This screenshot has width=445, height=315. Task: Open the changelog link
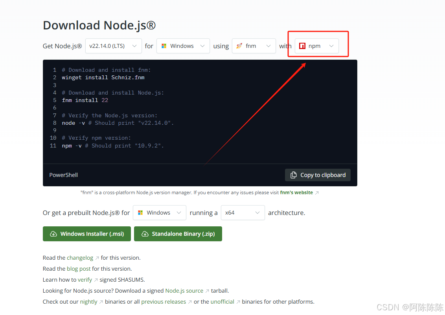pos(80,258)
